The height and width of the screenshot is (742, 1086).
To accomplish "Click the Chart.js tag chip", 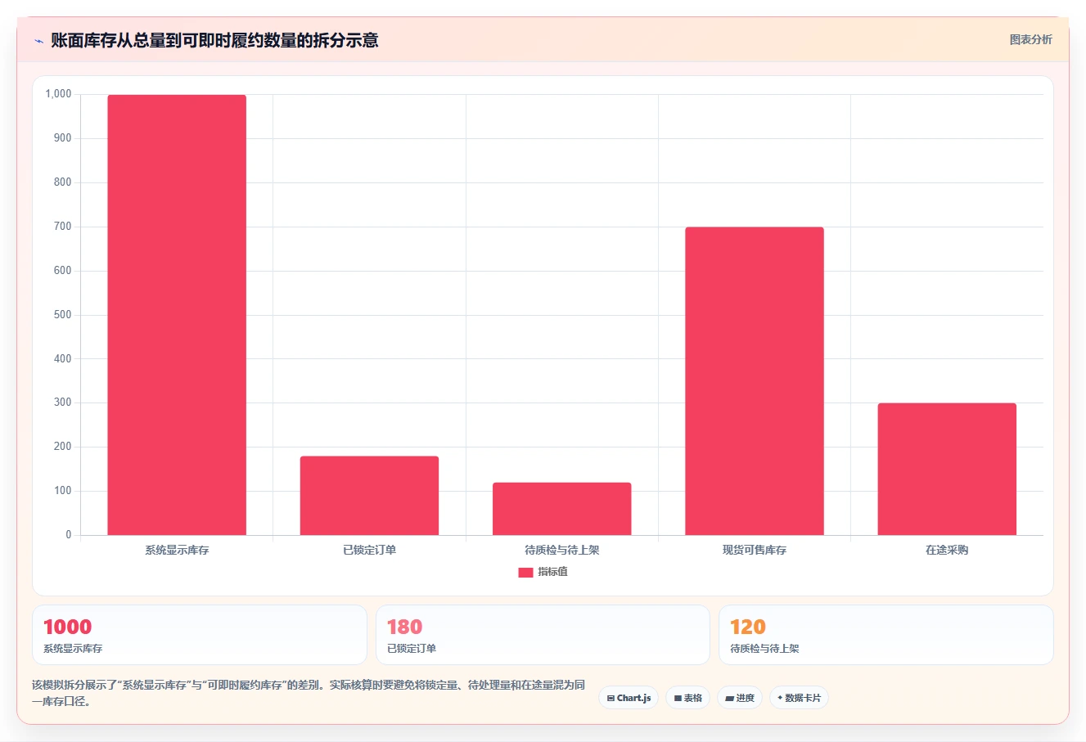I will click(x=629, y=698).
